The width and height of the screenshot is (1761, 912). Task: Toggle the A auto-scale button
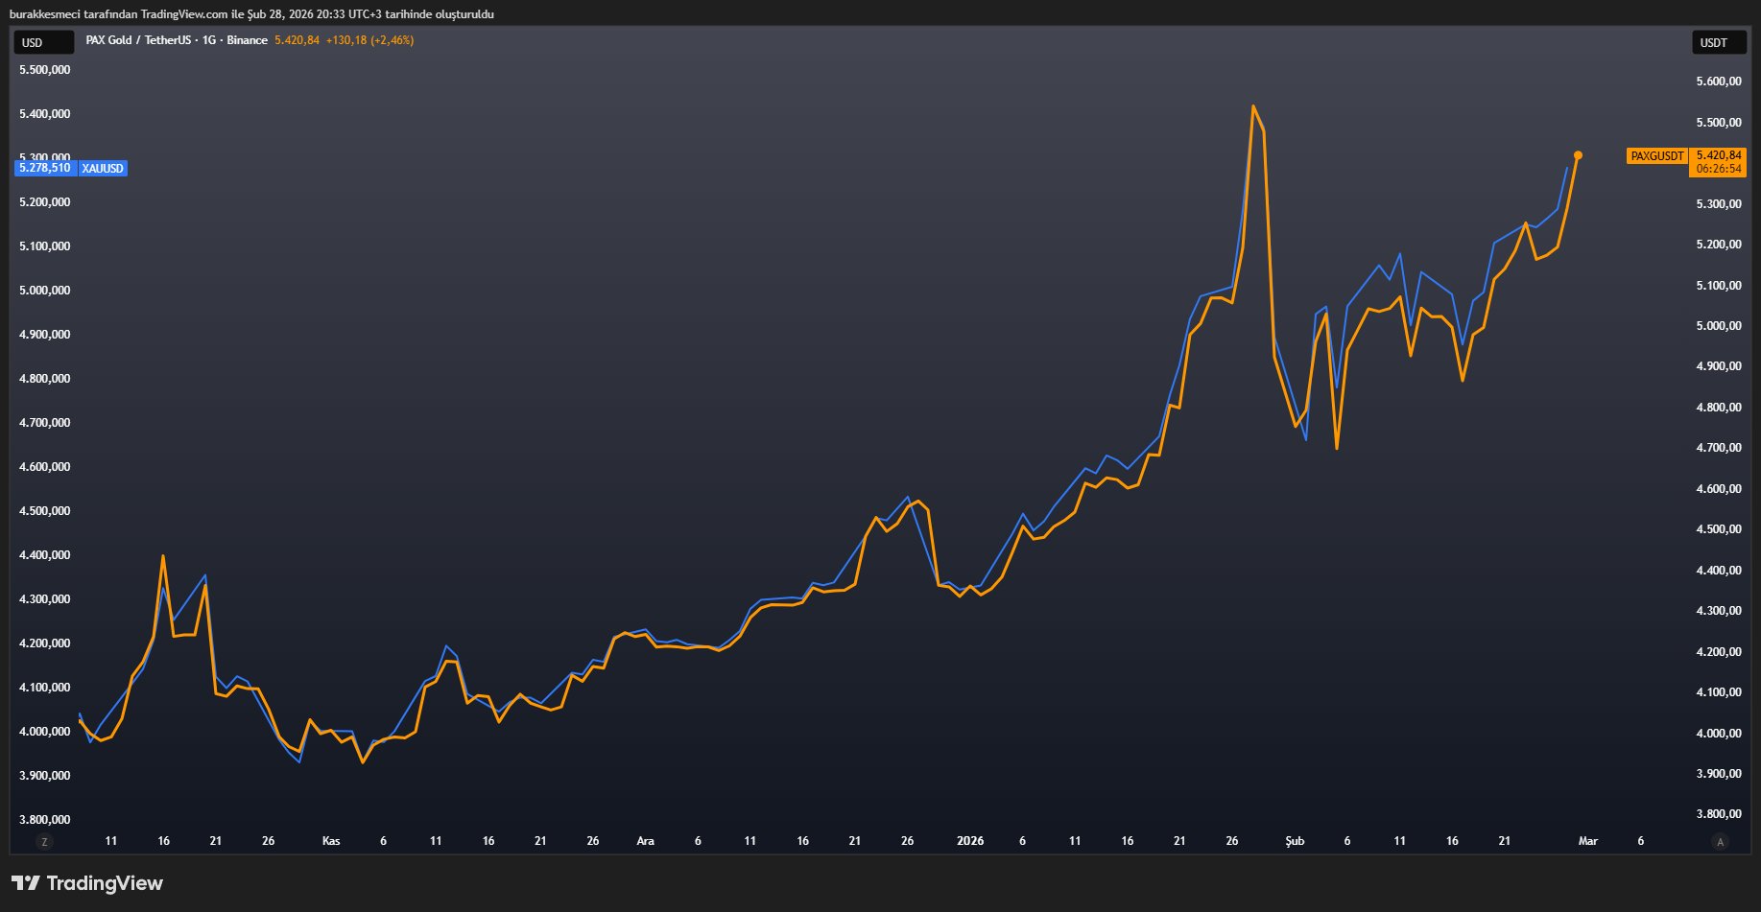pyautogui.click(x=1720, y=842)
